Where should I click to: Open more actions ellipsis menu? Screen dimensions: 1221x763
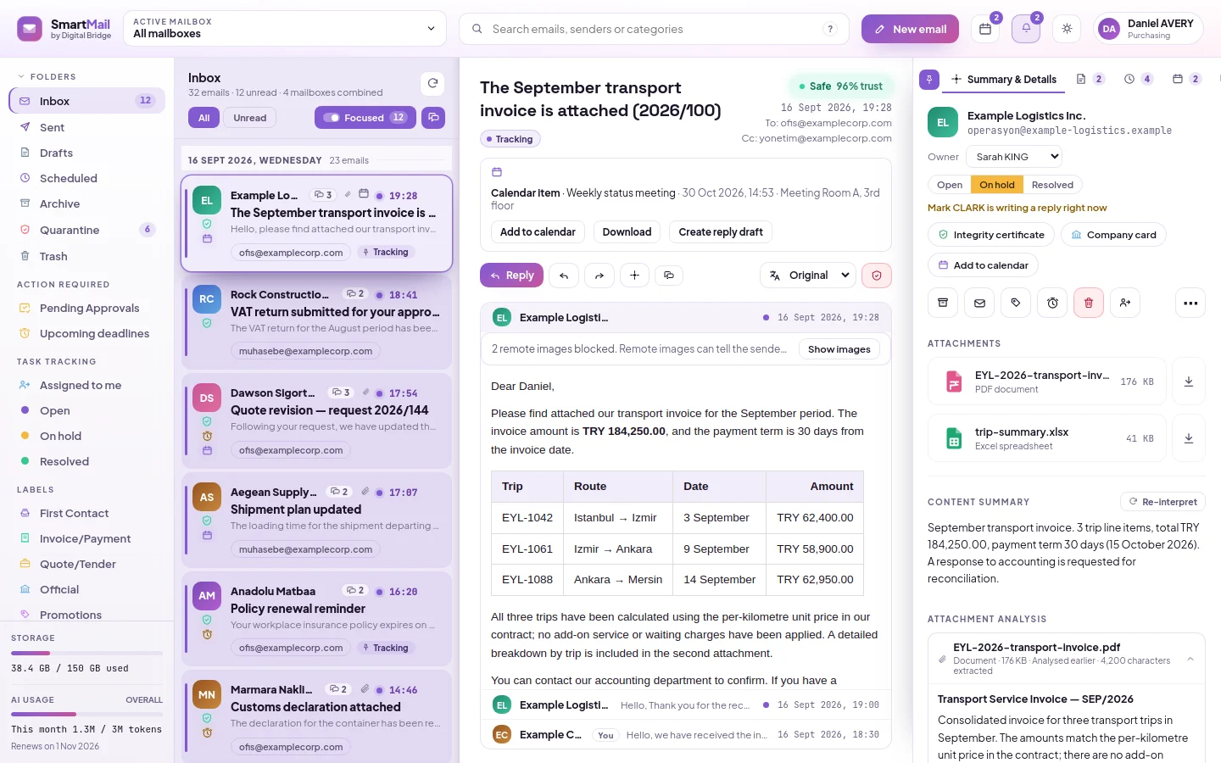tap(1190, 303)
